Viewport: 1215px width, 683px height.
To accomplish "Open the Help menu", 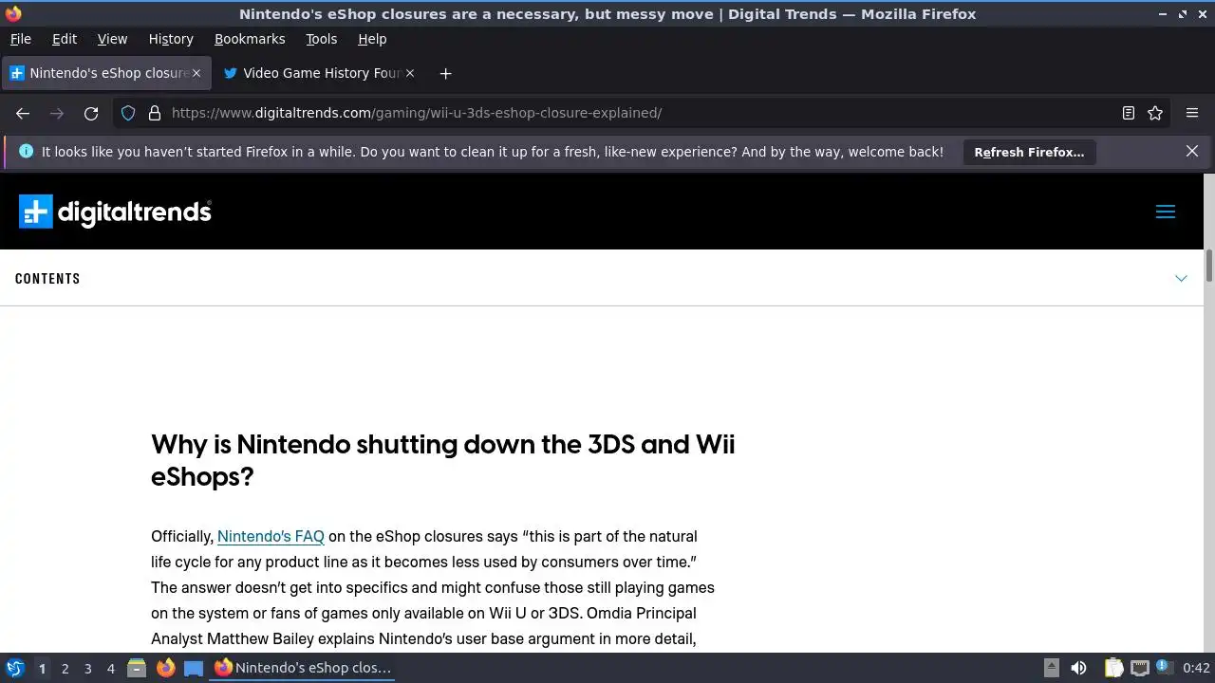I will point(372,39).
